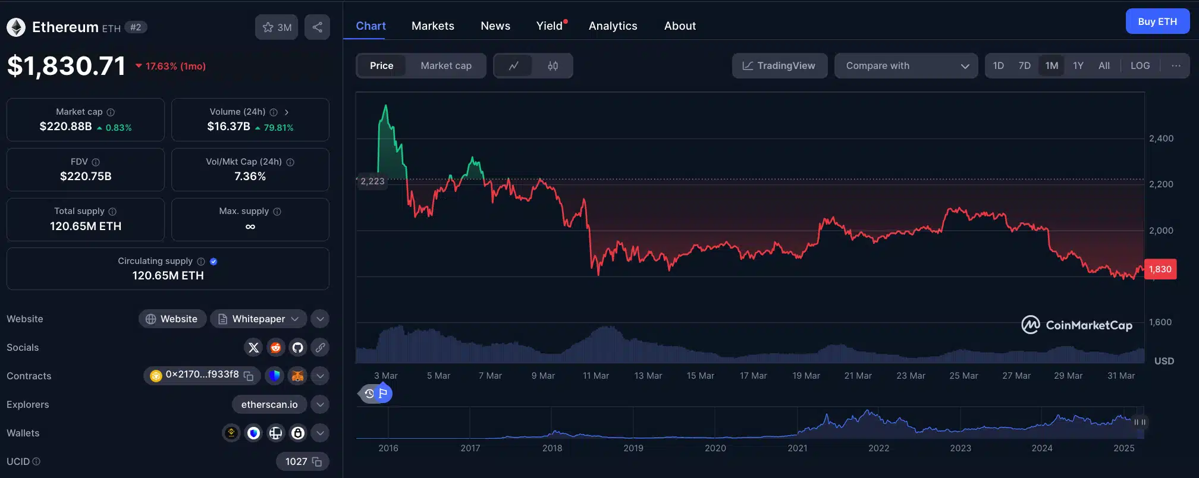The width and height of the screenshot is (1199, 478).
Task: Show Max. supply info icon
Action: click(277, 212)
